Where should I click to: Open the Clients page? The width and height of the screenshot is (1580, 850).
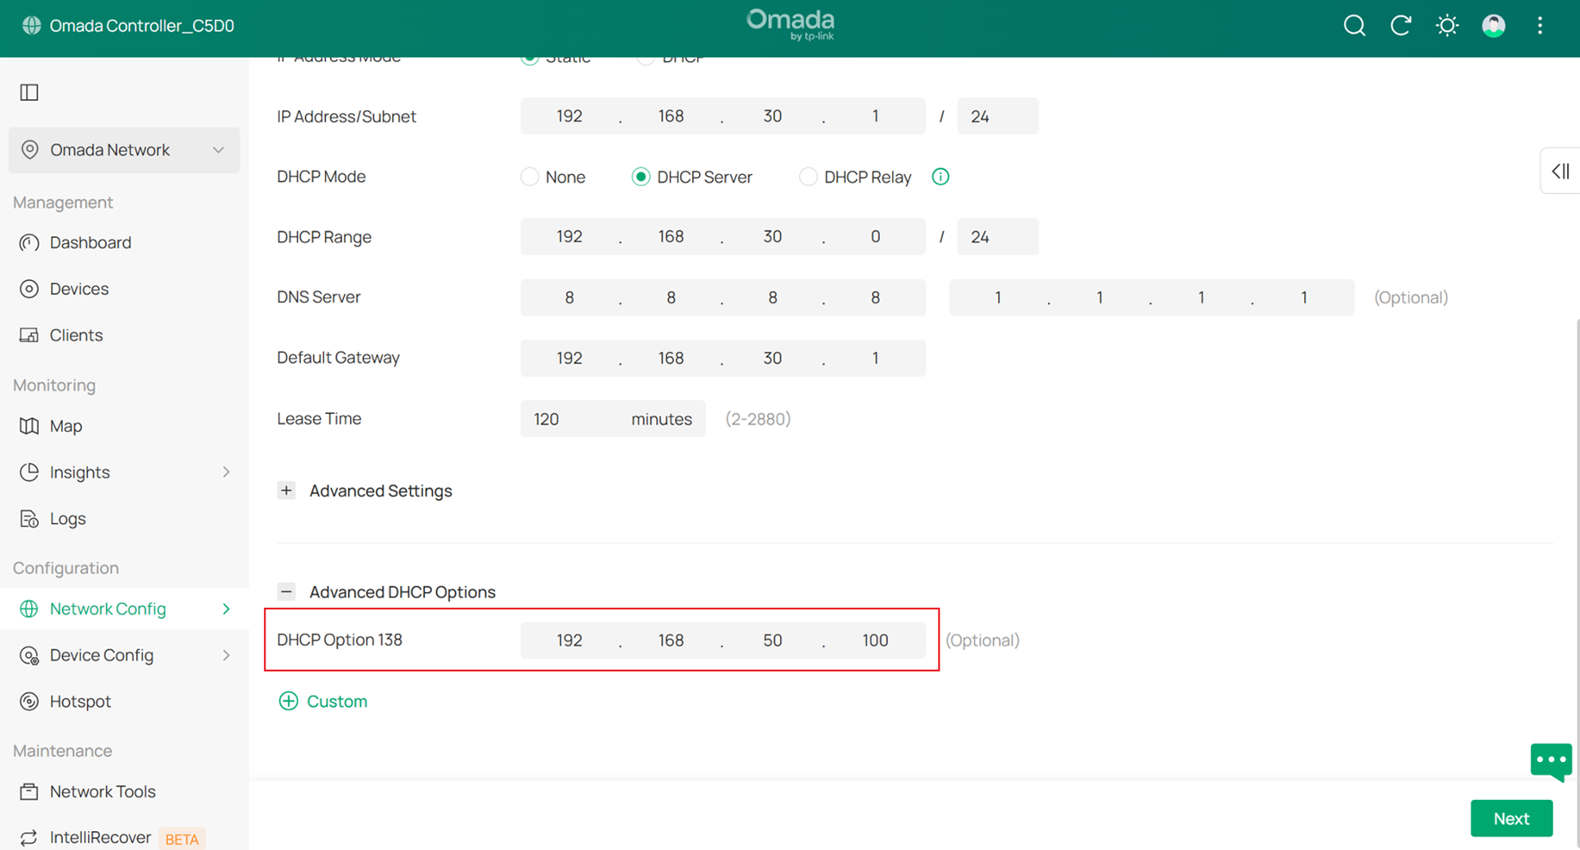[76, 334]
